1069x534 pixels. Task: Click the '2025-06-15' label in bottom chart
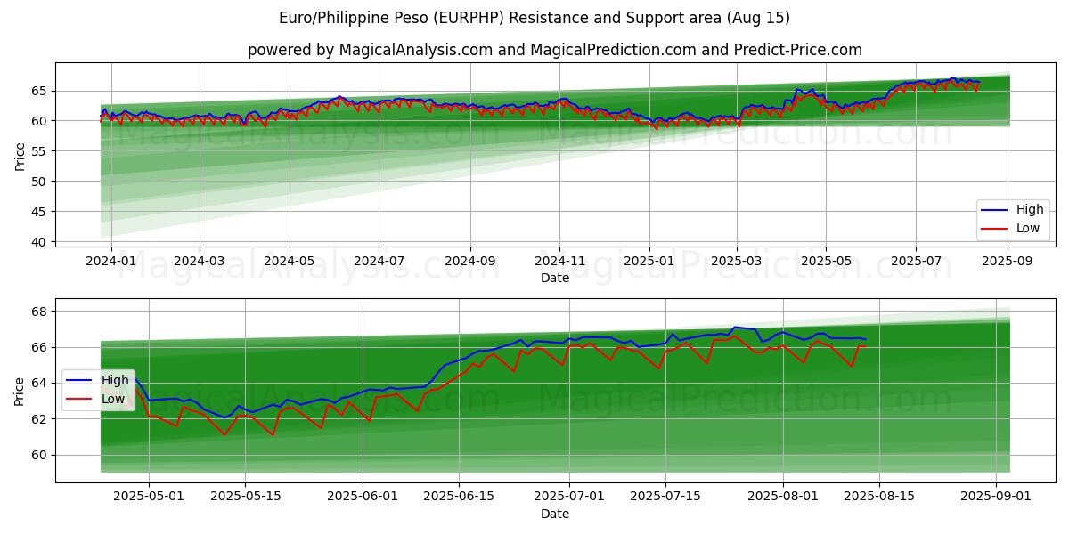point(459,497)
